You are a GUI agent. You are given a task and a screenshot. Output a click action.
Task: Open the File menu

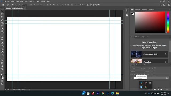coord(5,1)
